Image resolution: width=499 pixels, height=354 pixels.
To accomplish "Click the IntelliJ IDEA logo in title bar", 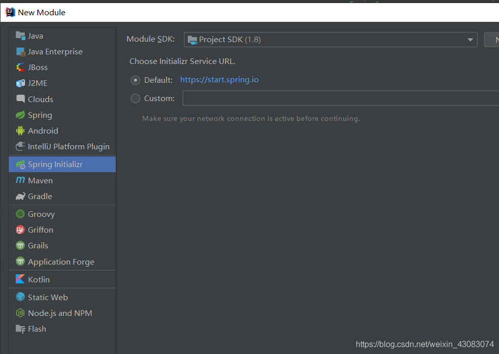I will point(10,12).
